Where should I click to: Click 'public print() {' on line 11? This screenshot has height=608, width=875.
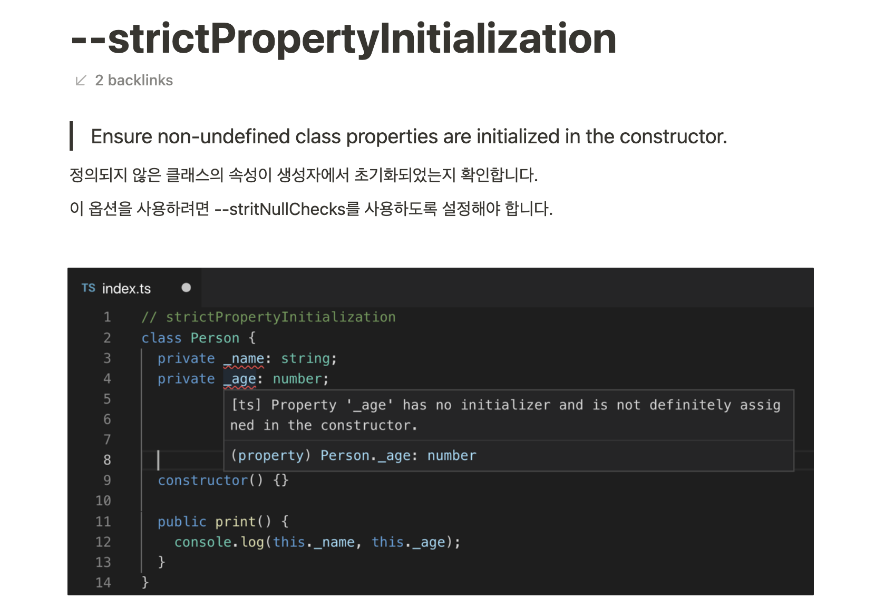223,522
